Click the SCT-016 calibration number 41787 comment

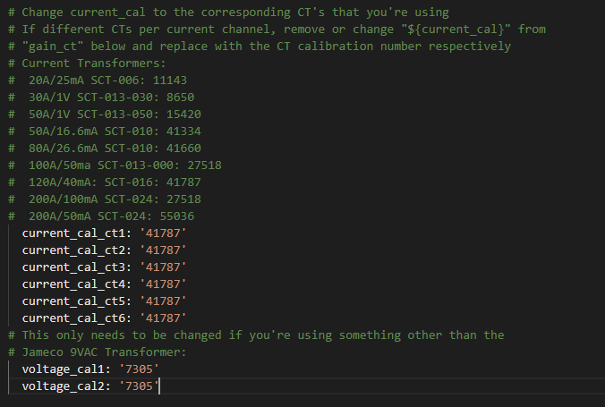[183, 182]
